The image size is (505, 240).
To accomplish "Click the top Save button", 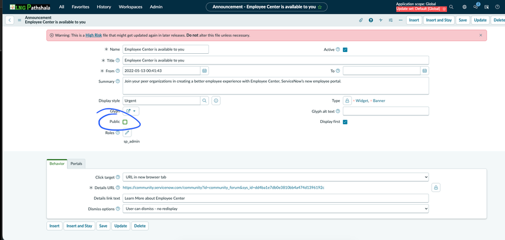I will click(x=462, y=20).
